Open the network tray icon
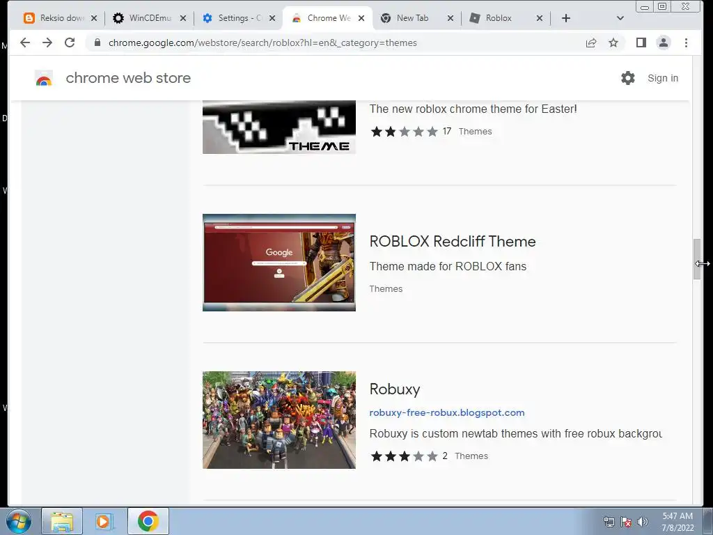713x535 pixels. 609,522
